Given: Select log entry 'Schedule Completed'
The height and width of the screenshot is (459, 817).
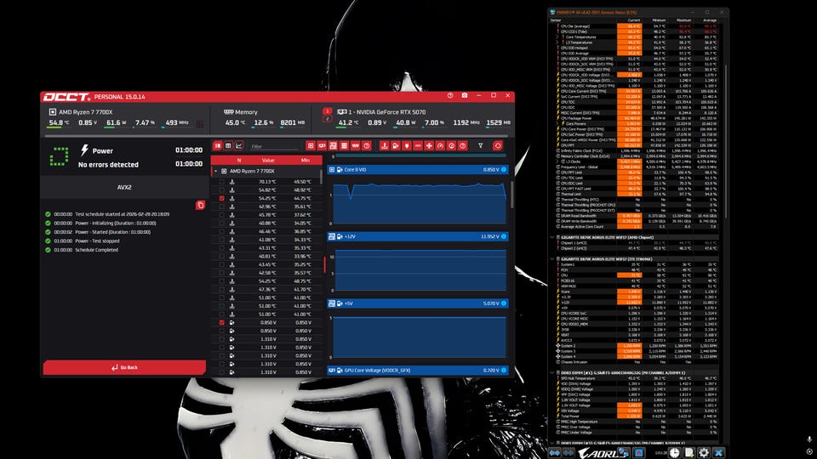Looking at the screenshot, I should pyautogui.click(x=96, y=250).
